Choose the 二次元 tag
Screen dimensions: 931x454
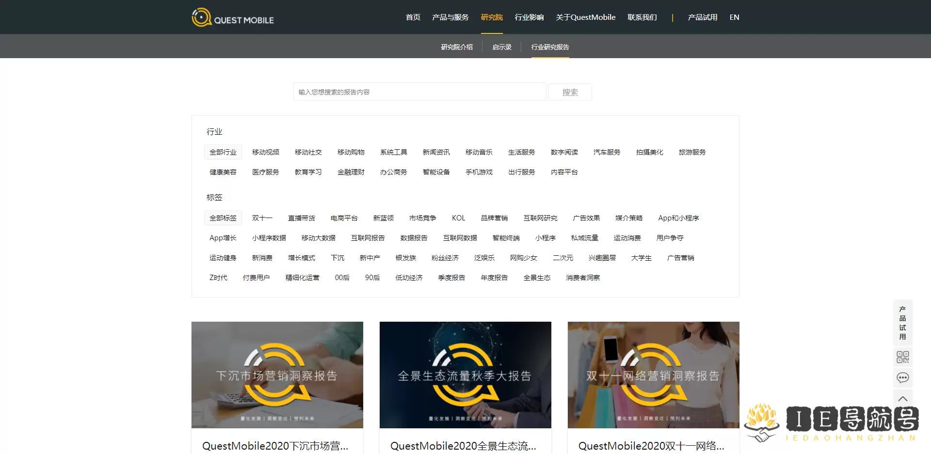click(563, 258)
